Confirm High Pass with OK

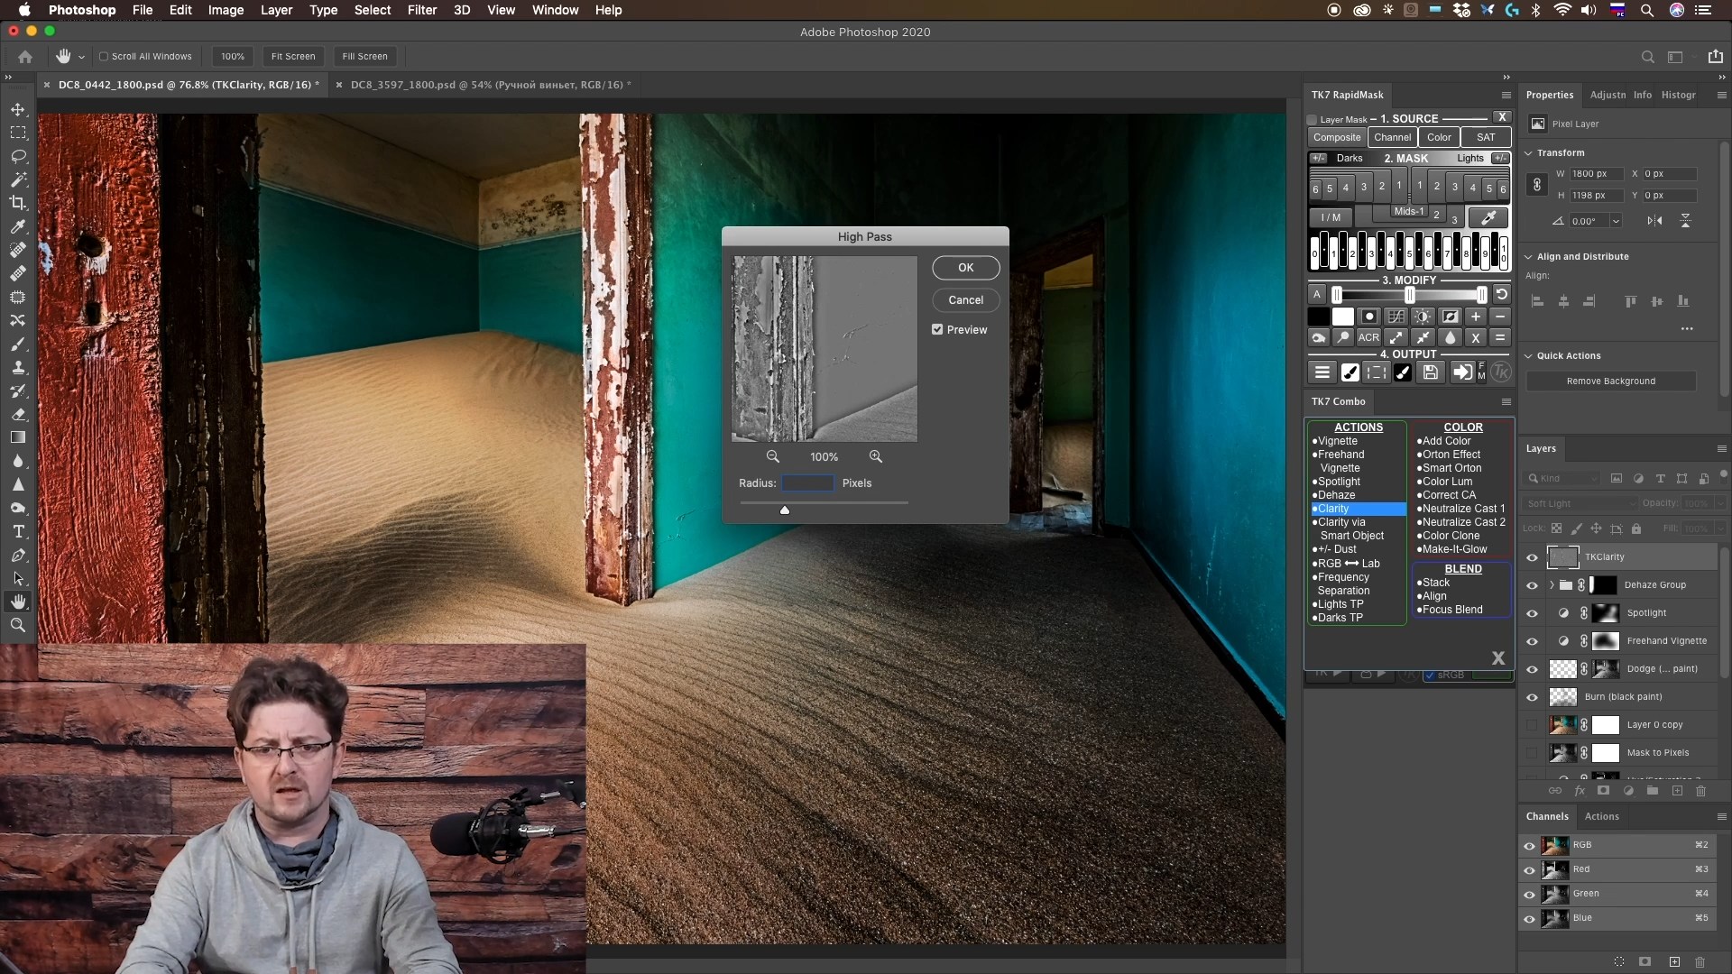pyautogui.click(x=965, y=268)
